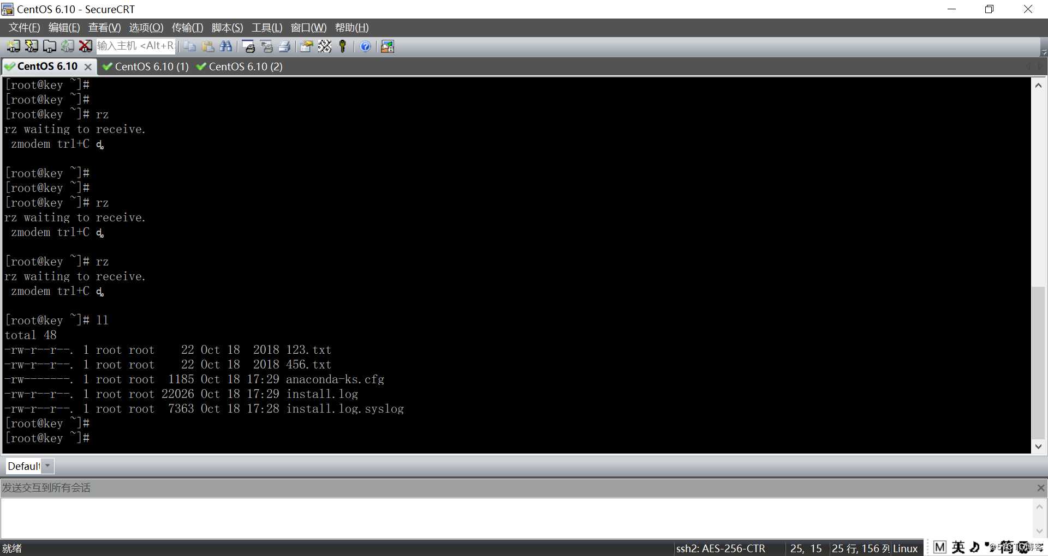Click the cursor position '25, 15' in status bar
This screenshot has width=1048, height=556.
coord(806,548)
